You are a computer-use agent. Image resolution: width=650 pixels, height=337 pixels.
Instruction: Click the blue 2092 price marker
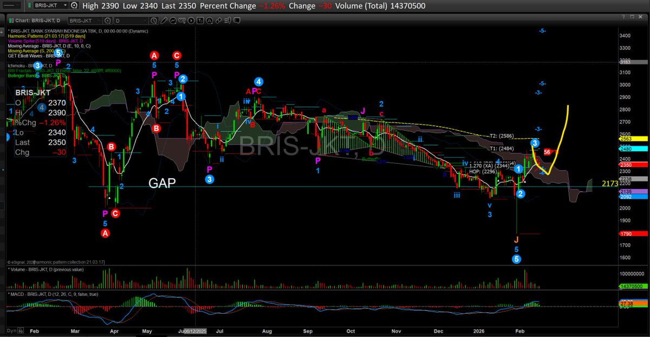pos(633,197)
